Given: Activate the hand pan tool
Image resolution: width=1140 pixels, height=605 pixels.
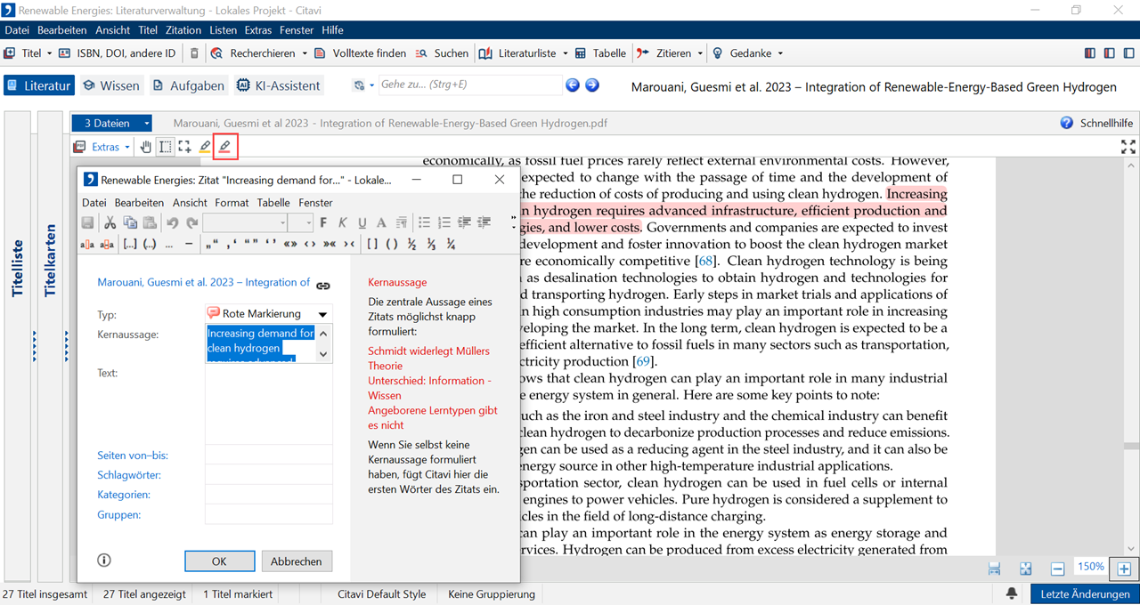Looking at the screenshot, I should tap(146, 147).
